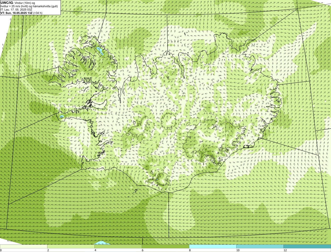The image size is (331, 252).
Task: Click the "10" tick label on the scale
Action: [x=237, y=250]
